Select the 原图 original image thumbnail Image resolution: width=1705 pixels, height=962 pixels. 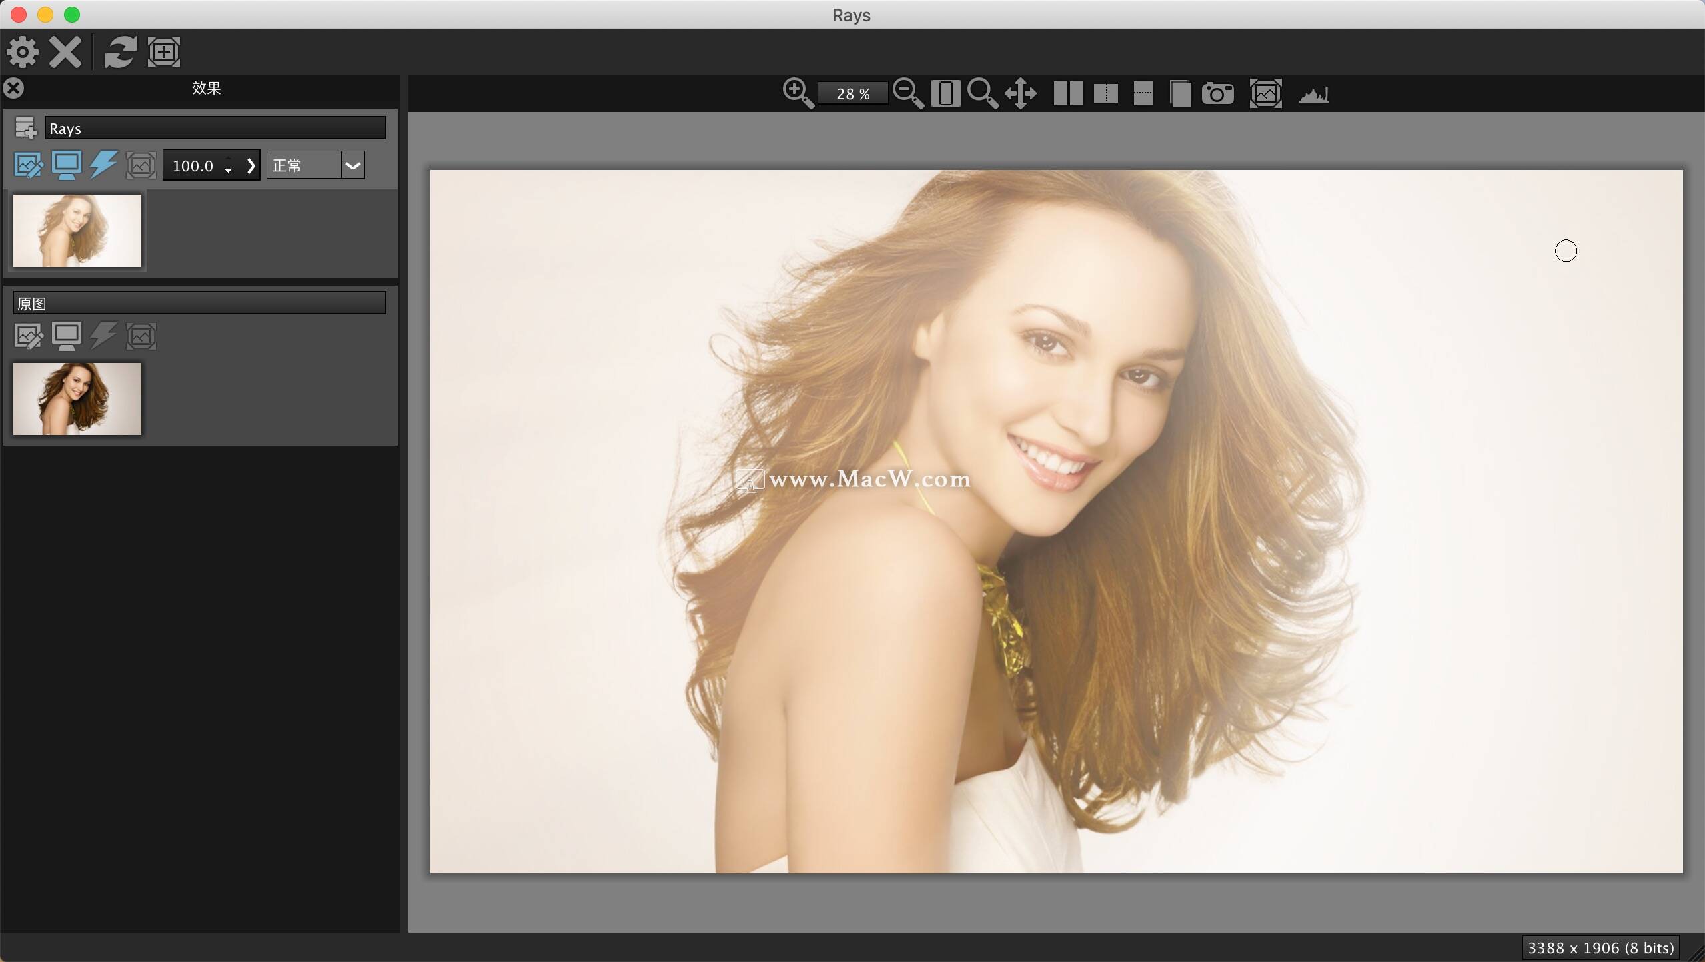[x=77, y=399]
